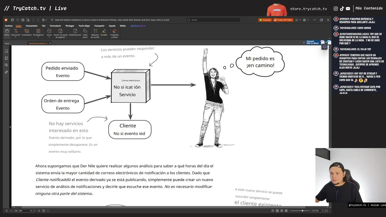Click the Redistribución reflow tool
Image resolution: width=386 pixels, height=217 pixels.
point(75,32)
